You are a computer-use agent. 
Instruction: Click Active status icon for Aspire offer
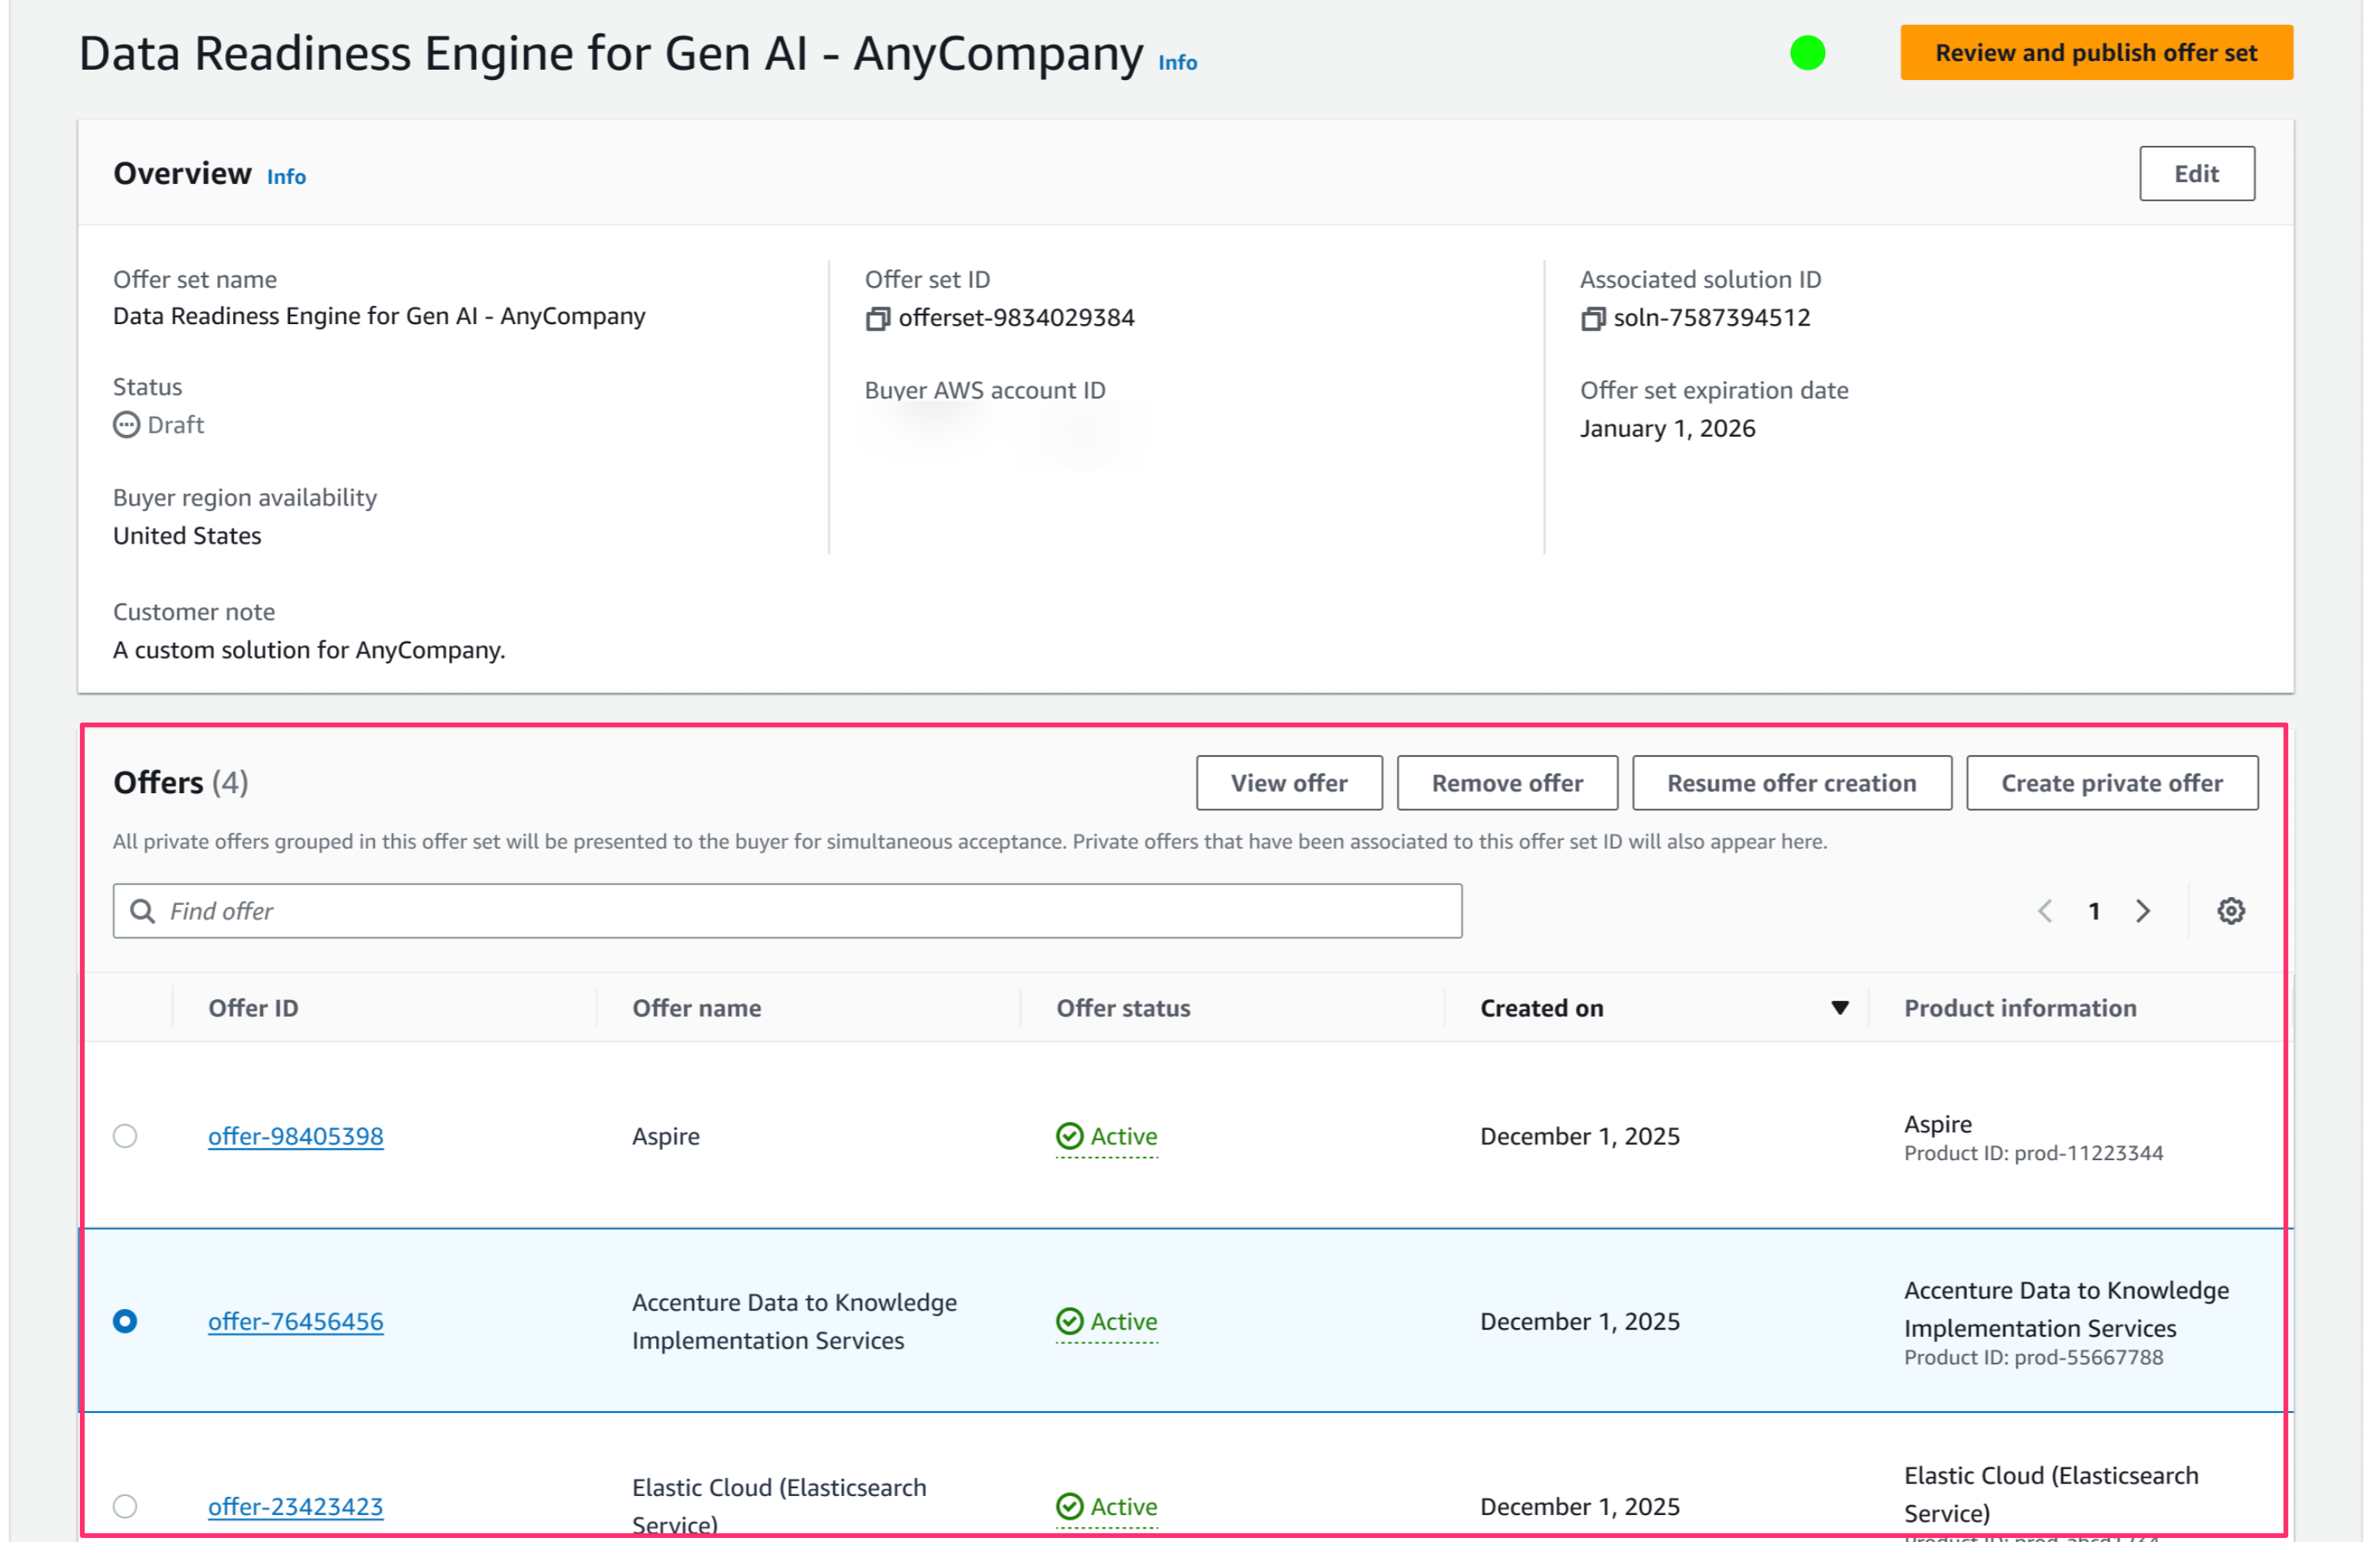coord(1069,1136)
